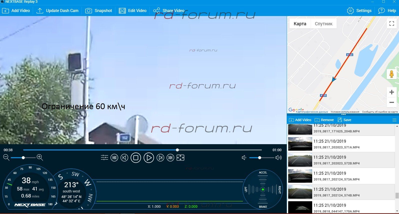Click the video timeline progress handle

[x=177, y=150]
